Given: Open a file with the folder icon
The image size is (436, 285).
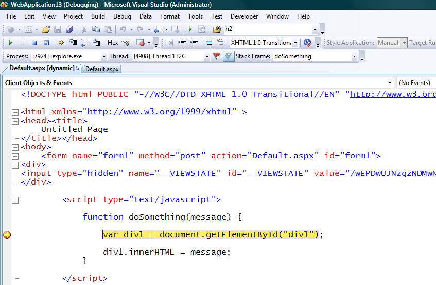Looking at the screenshot, I should point(46,29).
